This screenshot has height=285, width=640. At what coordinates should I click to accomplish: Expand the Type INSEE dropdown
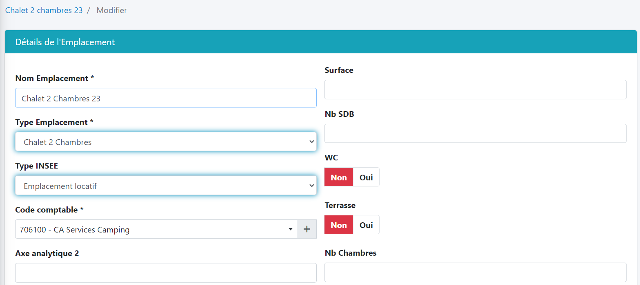pos(166,186)
